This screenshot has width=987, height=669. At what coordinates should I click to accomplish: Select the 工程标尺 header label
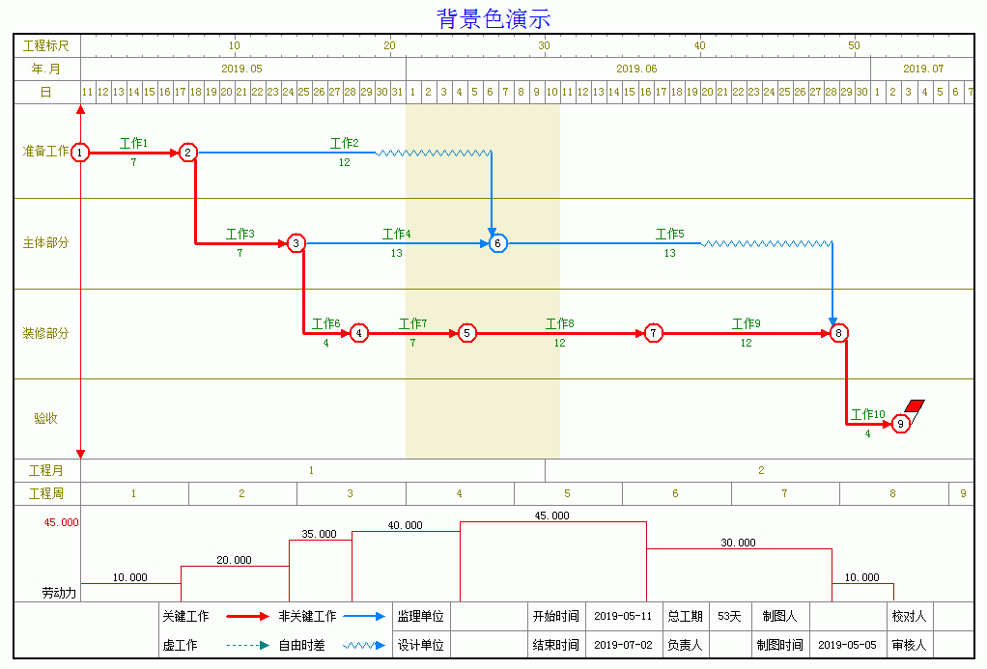click(x=46, y=46)
